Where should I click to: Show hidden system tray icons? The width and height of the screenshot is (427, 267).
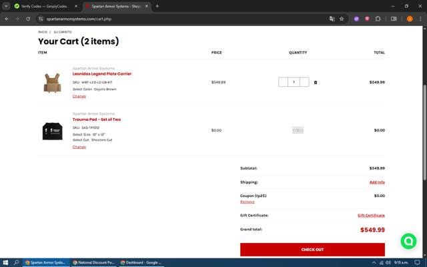coord(374,262)
